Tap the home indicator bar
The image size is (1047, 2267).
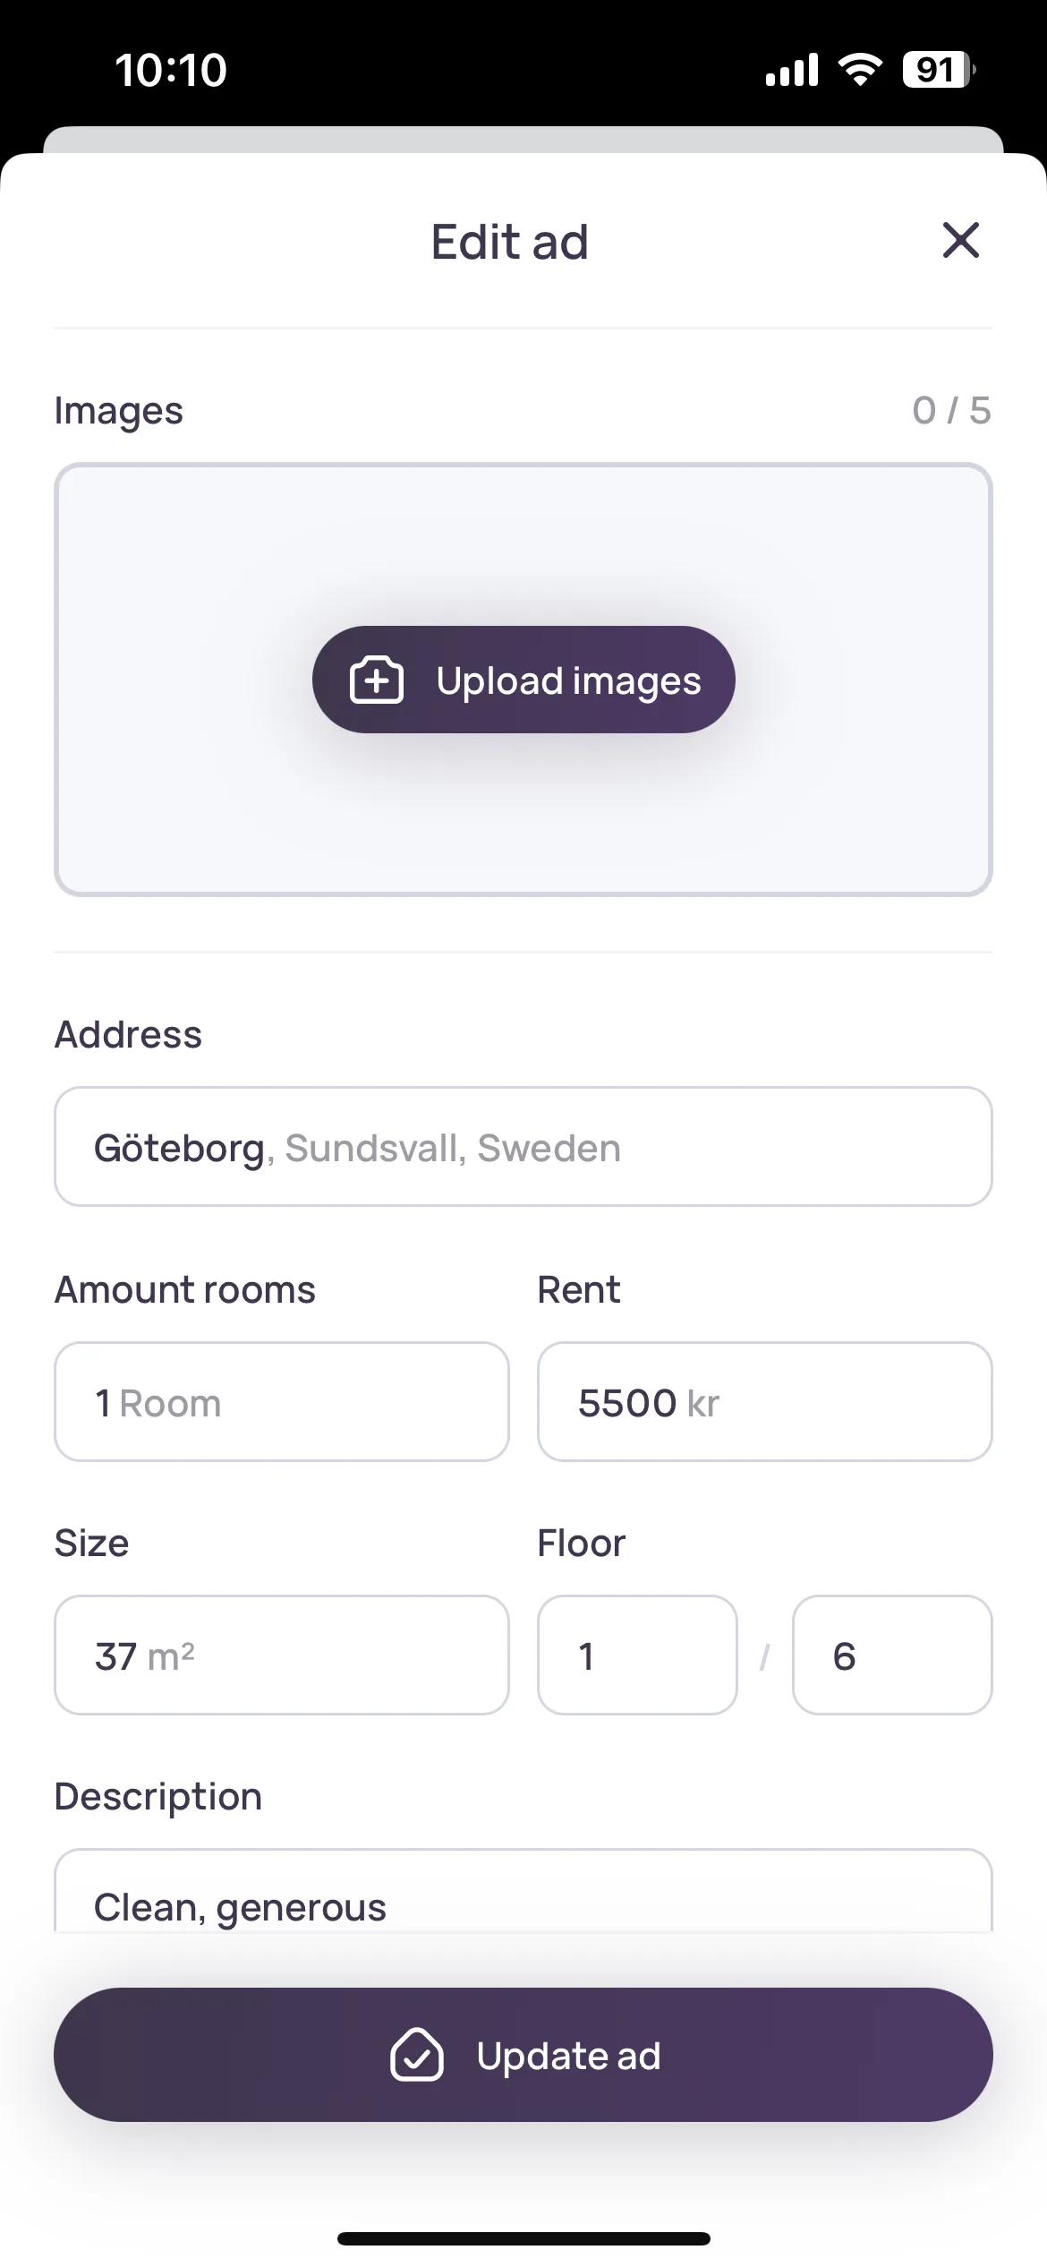(523, 2239)
